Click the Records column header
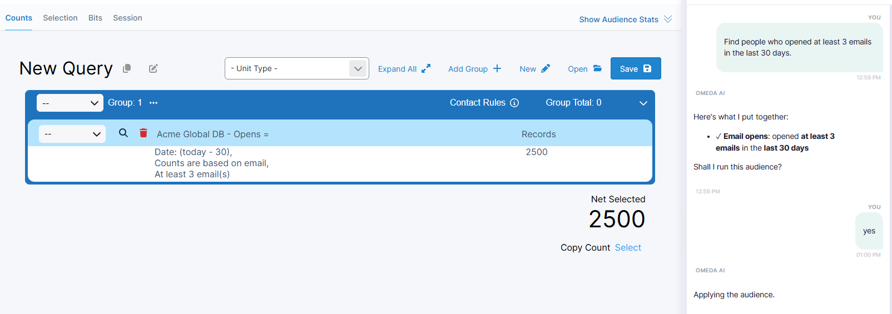Screen dimensions: 892x314 (538, 134)
